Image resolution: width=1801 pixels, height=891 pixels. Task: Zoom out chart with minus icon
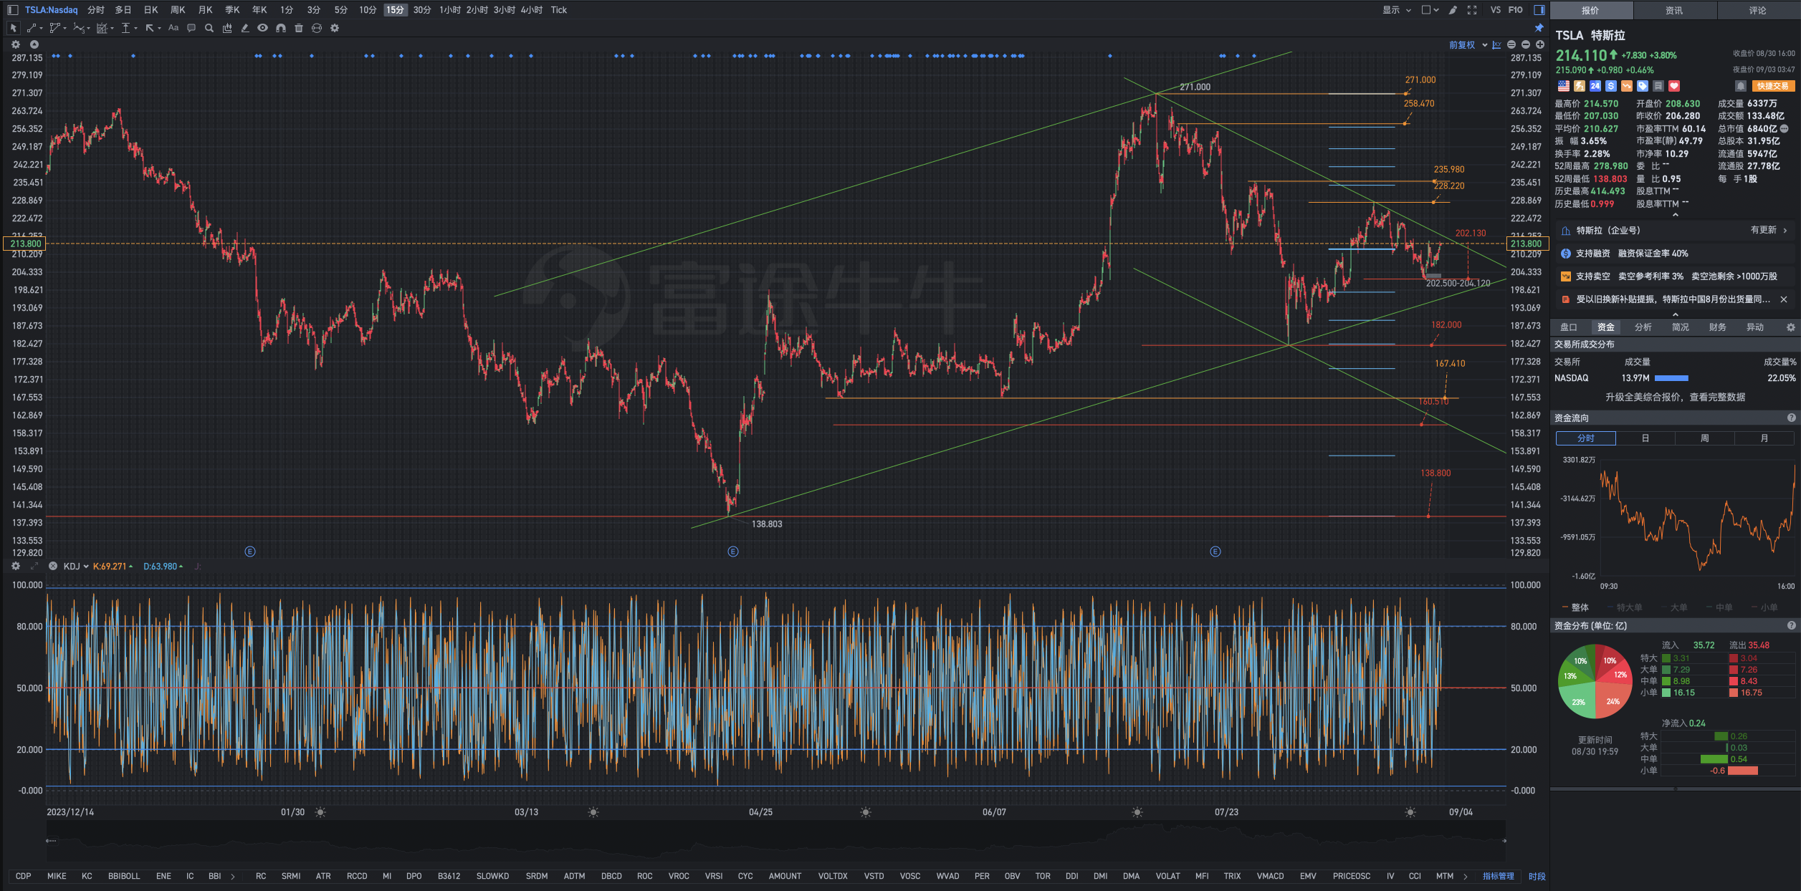coord(1526,44)
